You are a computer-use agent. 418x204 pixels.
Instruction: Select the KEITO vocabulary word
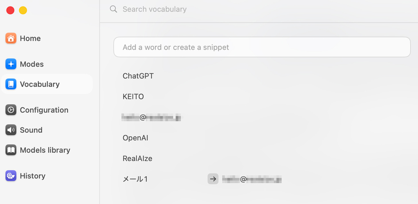133,97
